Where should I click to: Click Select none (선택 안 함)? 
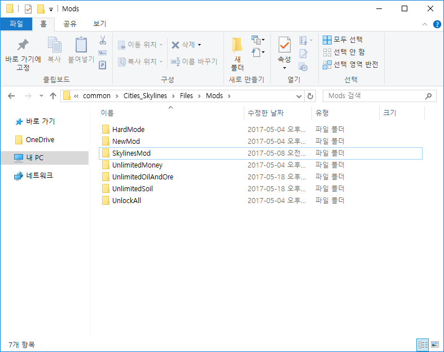tap(344, 52)
